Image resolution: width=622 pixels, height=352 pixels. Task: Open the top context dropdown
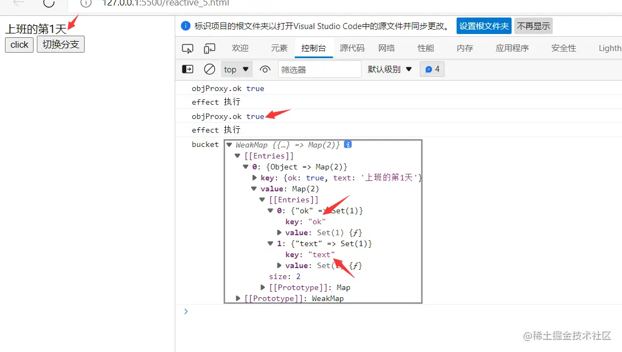[236, 69]
